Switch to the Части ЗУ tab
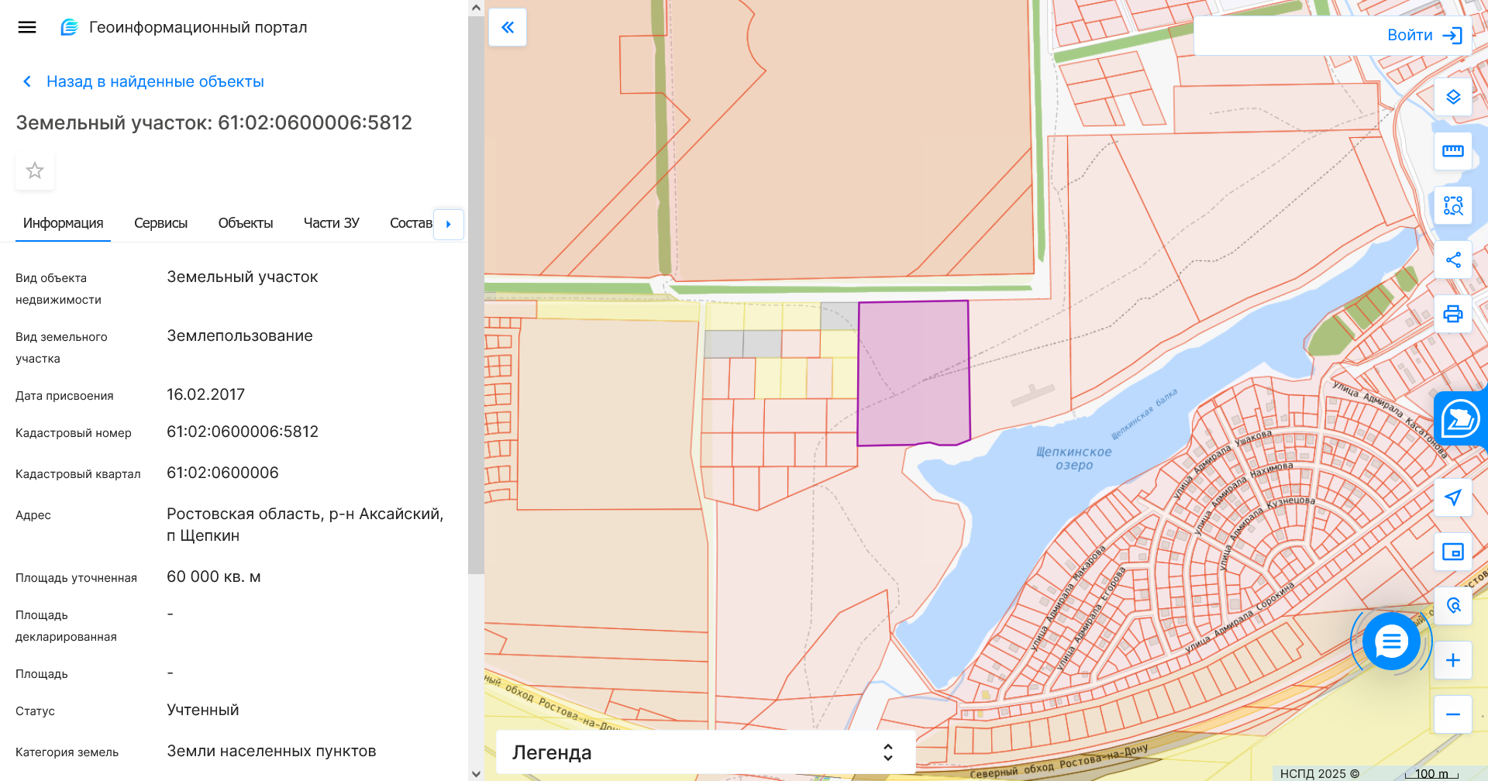This screenshot has width=1488, height=781. pyautogui.click(x=331, y=223)
